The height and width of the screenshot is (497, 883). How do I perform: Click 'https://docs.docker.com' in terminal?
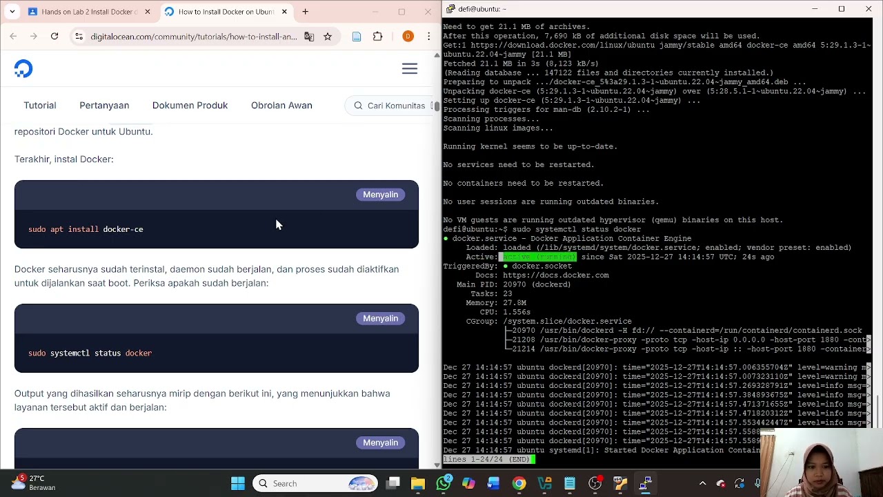(556, 275)
